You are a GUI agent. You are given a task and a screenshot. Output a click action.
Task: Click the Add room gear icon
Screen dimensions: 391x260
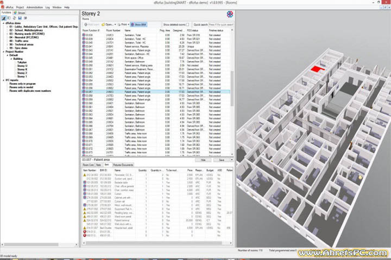(86, 24)
